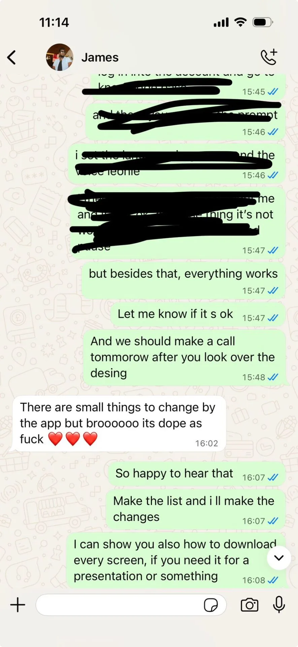Viewport: 298px width, 647px height.
Task: Tap the 'Make the list' message bubble
Action: coord(196,509)
